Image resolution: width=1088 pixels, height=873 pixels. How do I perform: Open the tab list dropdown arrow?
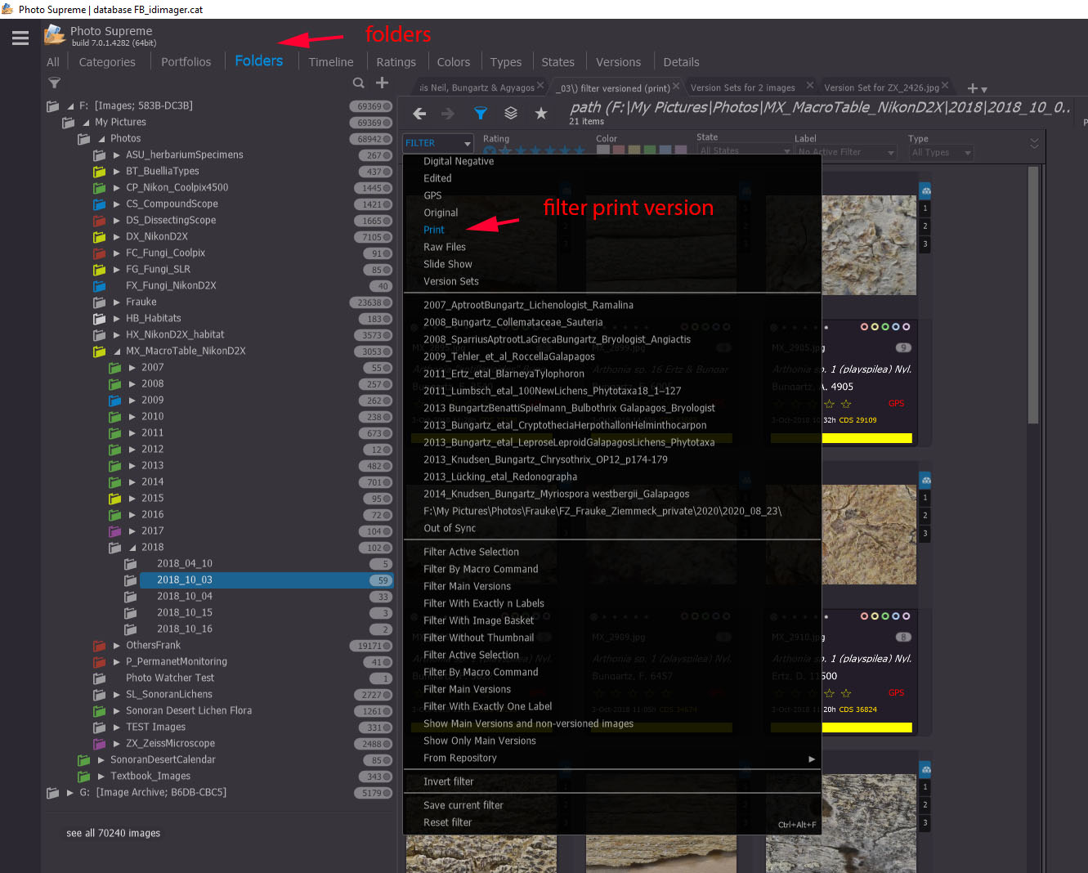coord(984,90)
